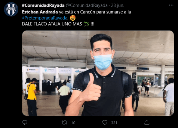
Task: Click the retweet count showing 10
Action: tap(73, 123)
